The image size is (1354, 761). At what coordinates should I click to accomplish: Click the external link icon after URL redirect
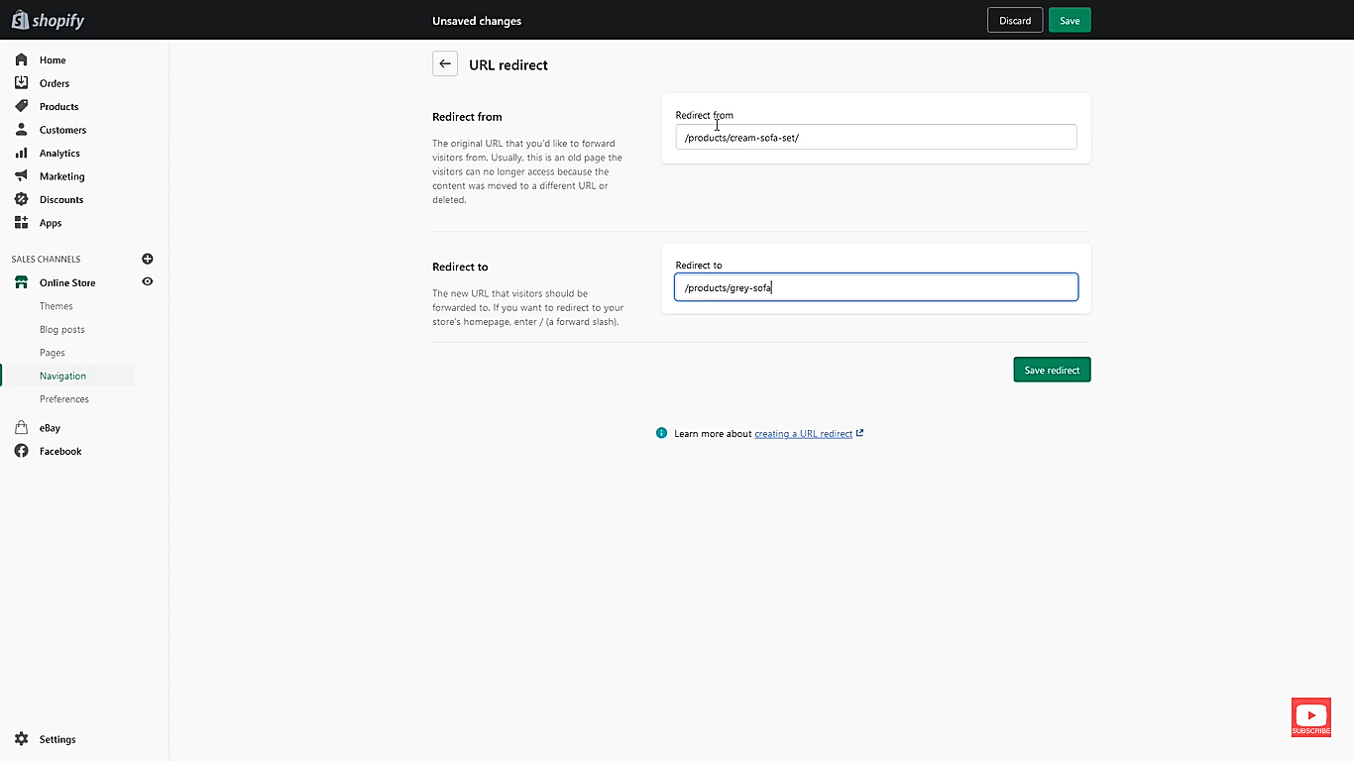tap(859, 433)
